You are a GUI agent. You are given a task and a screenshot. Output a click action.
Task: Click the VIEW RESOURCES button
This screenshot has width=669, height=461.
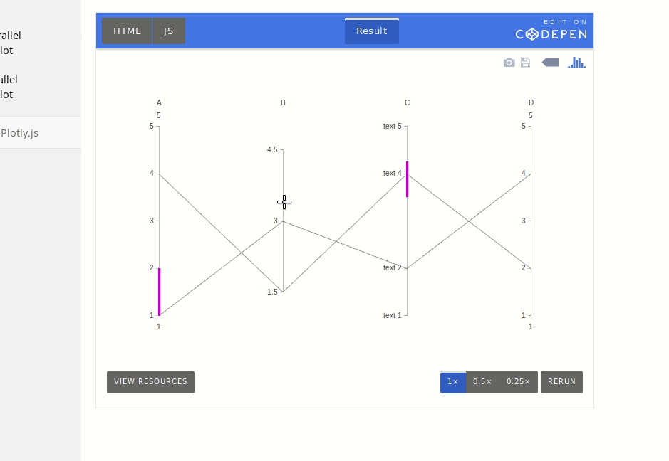pyautogui.click(x=150, y=381)
